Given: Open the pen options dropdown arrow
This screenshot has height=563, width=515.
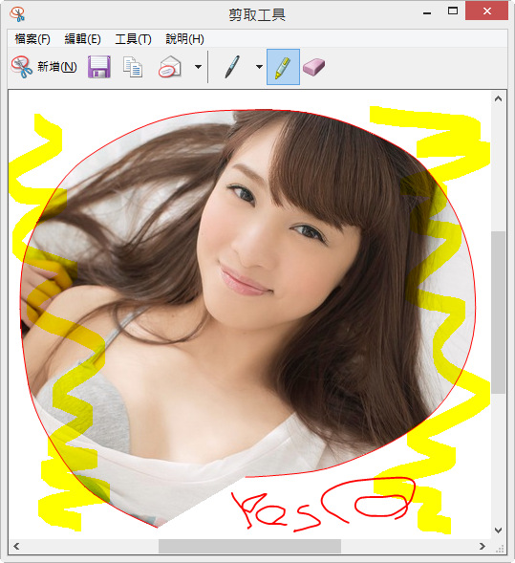Looking at the screenshot, I should click(259, 67).
